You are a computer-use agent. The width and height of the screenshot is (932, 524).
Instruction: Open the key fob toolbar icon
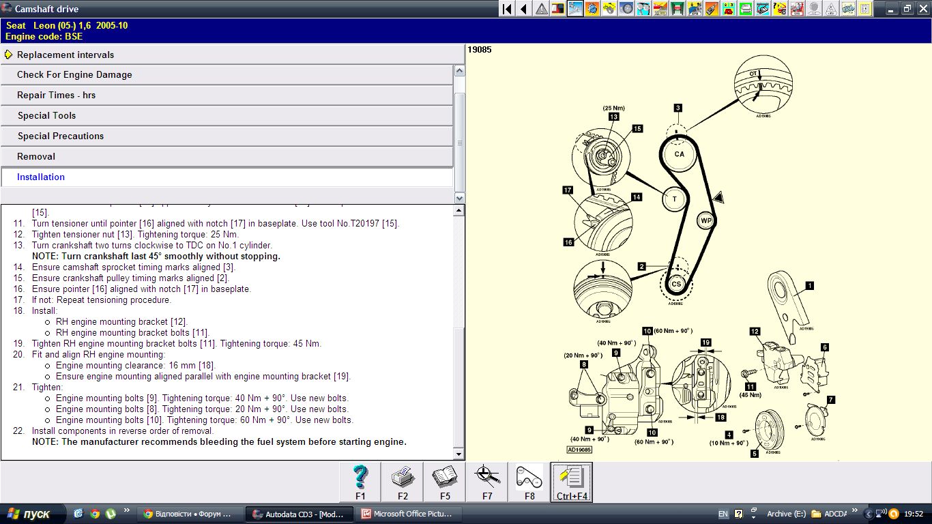[712, 9]
